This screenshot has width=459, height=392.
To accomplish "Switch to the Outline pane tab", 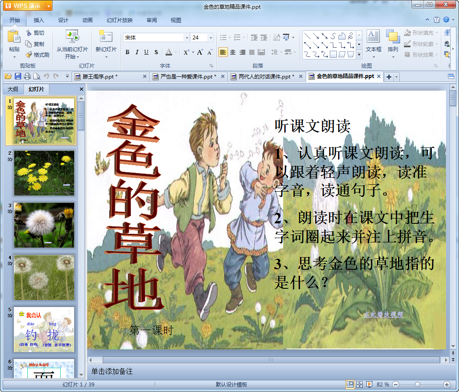I will click(x=13, y=89).
